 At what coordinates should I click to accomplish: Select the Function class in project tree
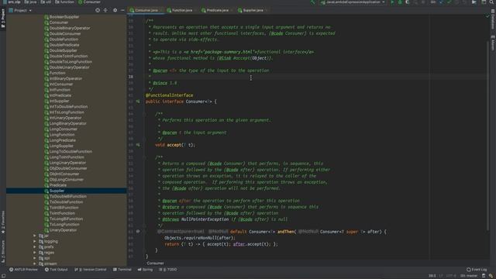coord(57,73)
